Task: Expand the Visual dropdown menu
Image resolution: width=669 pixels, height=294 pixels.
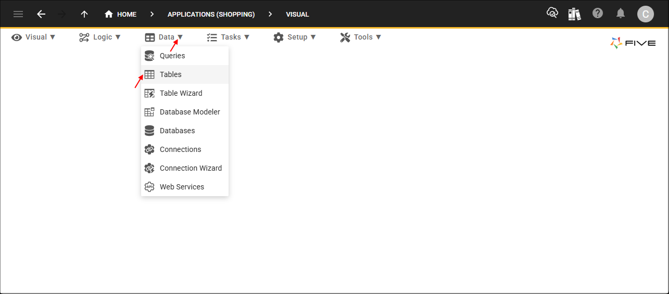Action: 34,37
